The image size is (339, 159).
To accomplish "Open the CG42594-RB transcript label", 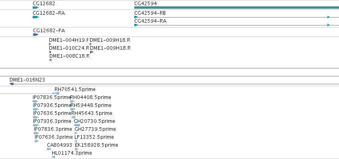I will coord(150,13).
